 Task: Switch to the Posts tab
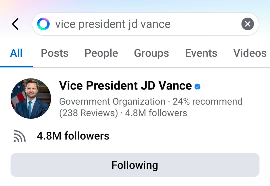click(x=55, y=53)
